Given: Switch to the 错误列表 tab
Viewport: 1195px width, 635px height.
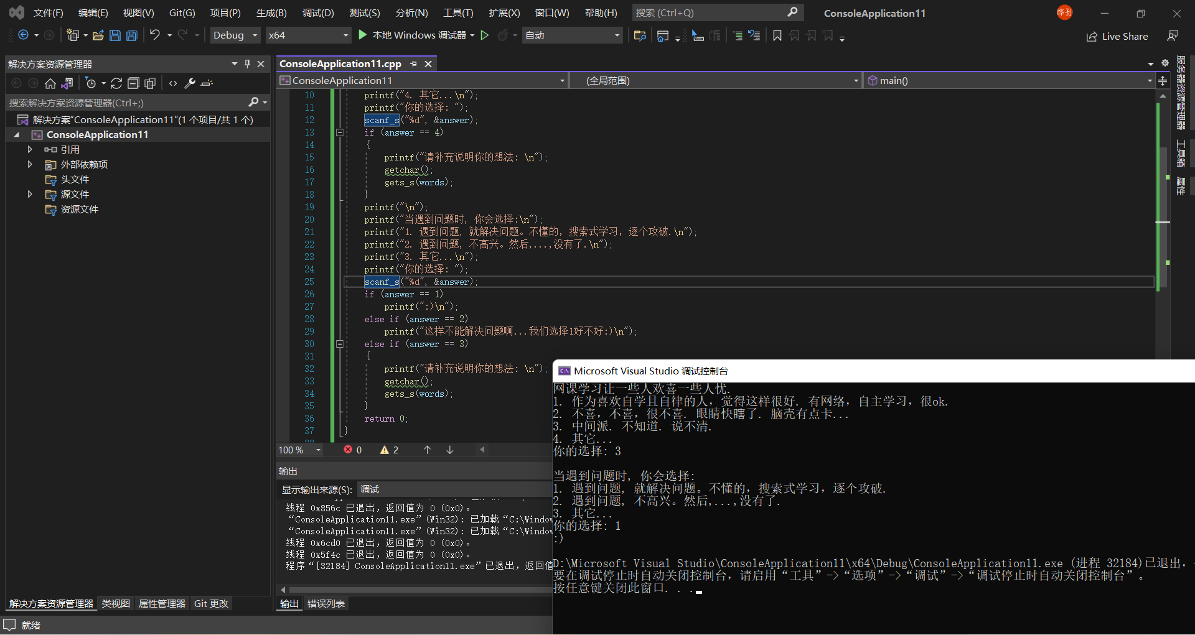Looking at the screenshot, I should tap(326, 603).
